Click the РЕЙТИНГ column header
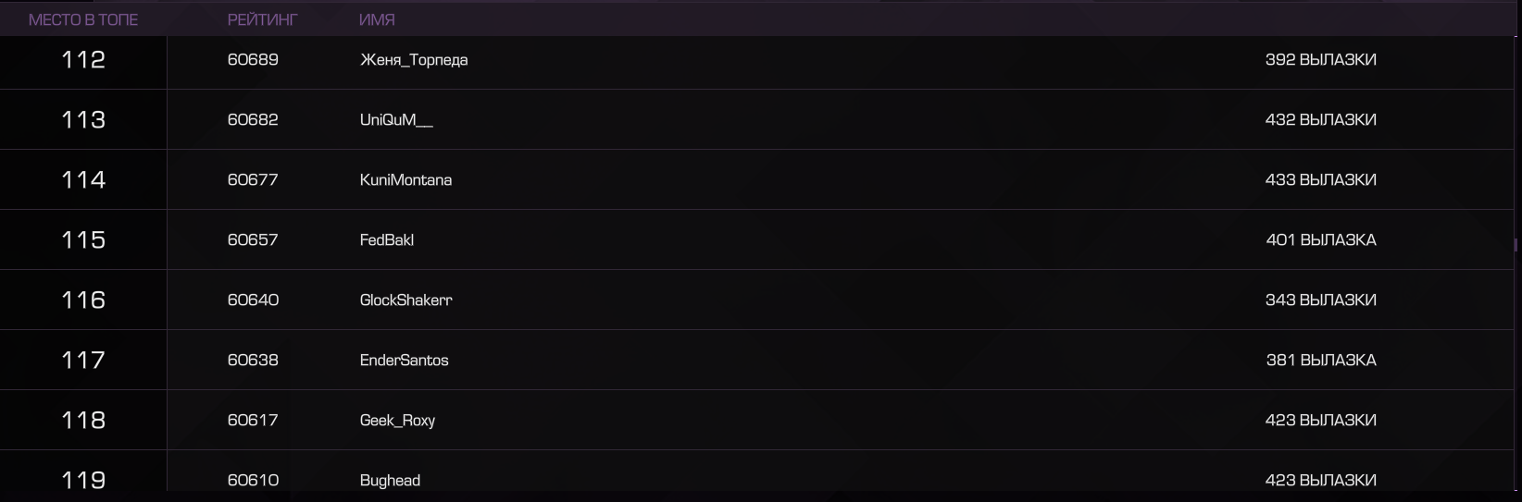 263,19
